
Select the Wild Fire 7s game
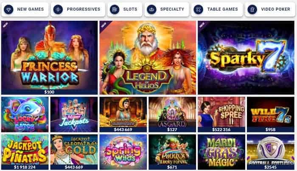(x=271, y=115)
